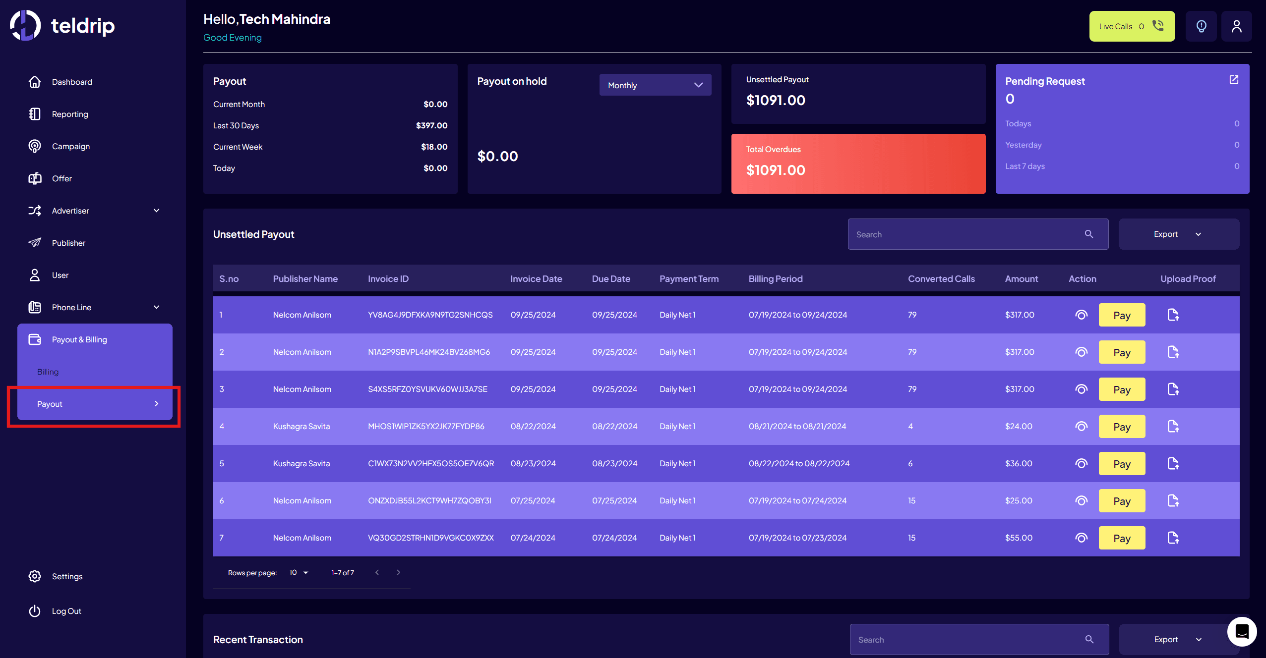
Task: Click the Live Calls status icon
Action: coord(1158,25)
